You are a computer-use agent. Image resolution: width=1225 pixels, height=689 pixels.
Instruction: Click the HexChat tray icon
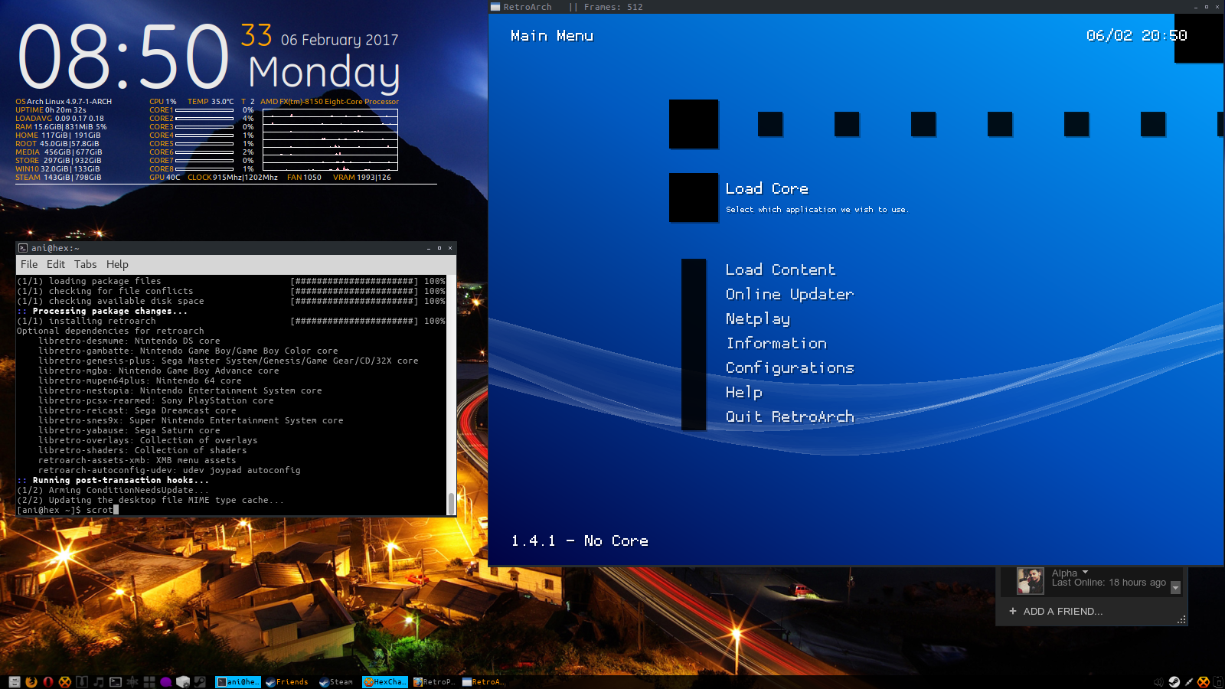coord(1204,682)
